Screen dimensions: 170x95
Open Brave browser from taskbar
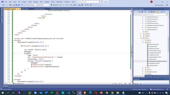pyautogui.click(x=85, y=93)
